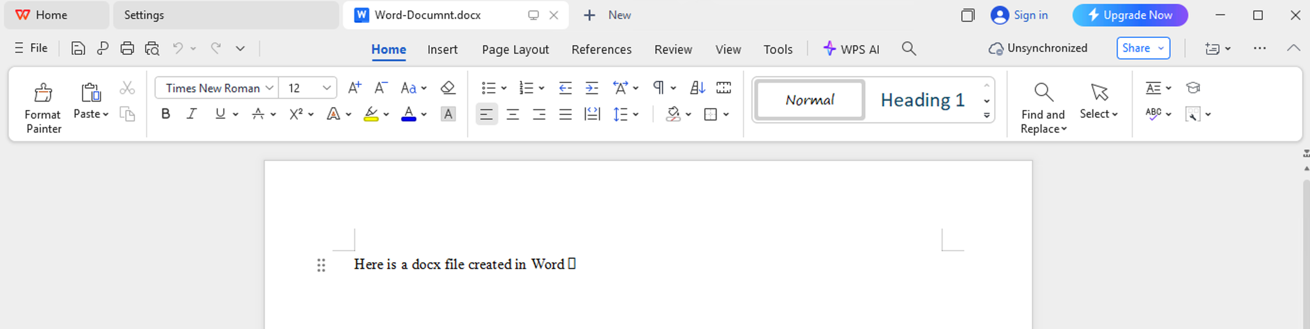Click the Sort icon in ribbon
The width and height of the screenshot is (1310, 329).
coord(698,88)
